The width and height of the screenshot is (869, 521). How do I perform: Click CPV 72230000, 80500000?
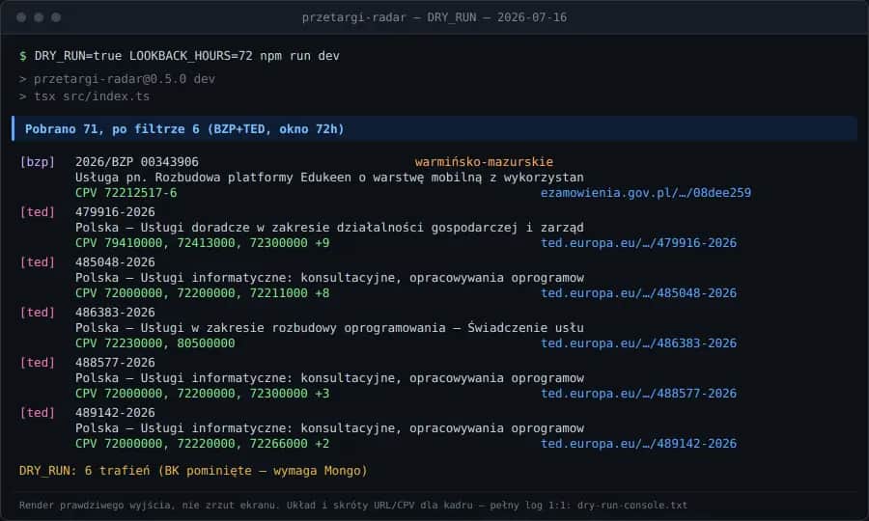[155, 343]
